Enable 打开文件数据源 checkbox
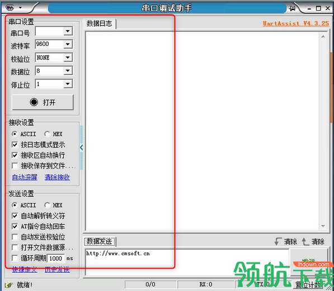 tap(15, 247)
